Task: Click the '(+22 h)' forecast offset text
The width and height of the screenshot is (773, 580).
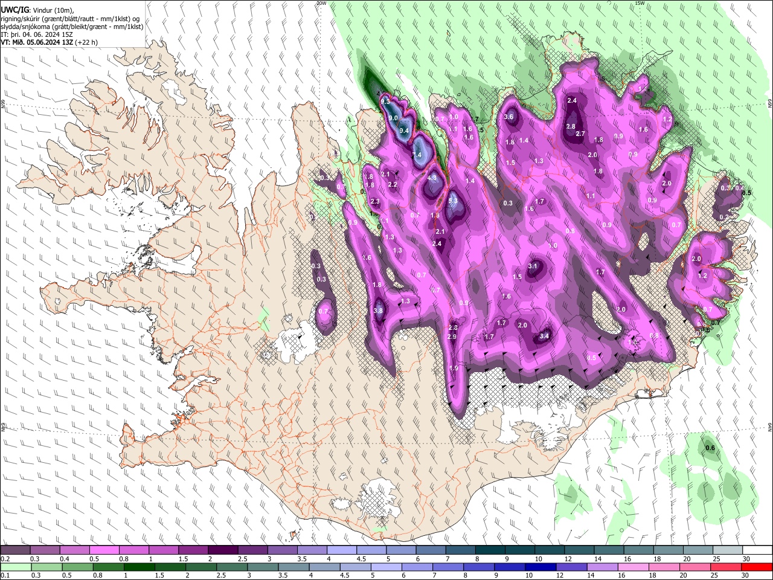Action: pyautogui.click(x=86, y=42)
